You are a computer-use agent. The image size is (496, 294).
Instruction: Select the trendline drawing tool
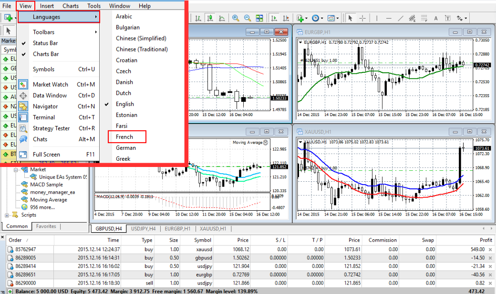pos(401,18)
